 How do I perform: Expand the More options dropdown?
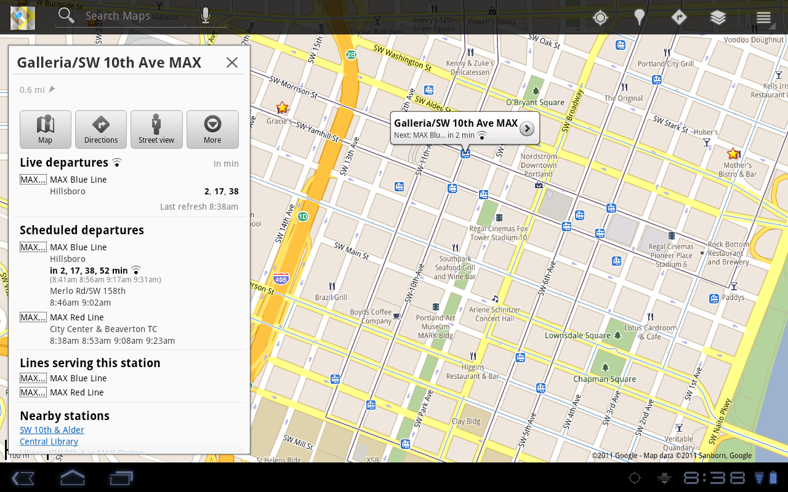click(212, 129)
